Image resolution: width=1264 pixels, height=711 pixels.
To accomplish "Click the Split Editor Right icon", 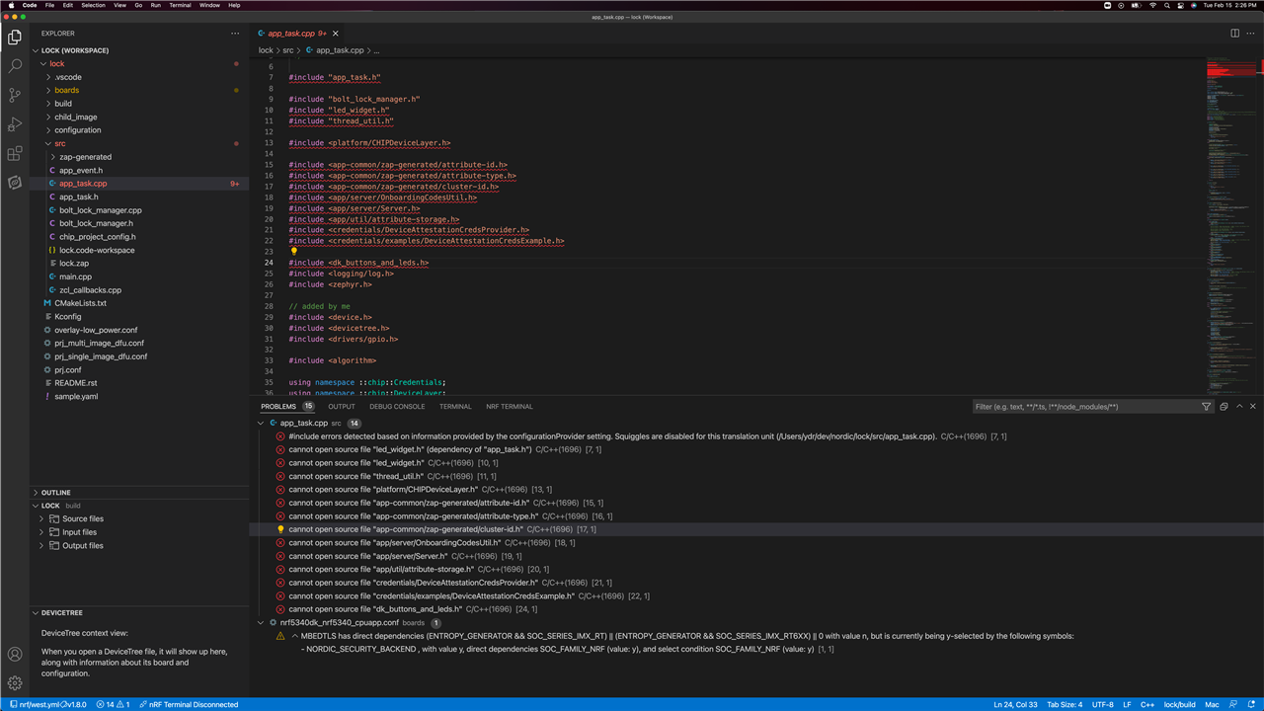I will click(x=1234, y=34).
